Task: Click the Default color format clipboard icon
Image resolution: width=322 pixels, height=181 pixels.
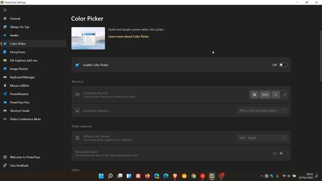Action: pos(77,138)
